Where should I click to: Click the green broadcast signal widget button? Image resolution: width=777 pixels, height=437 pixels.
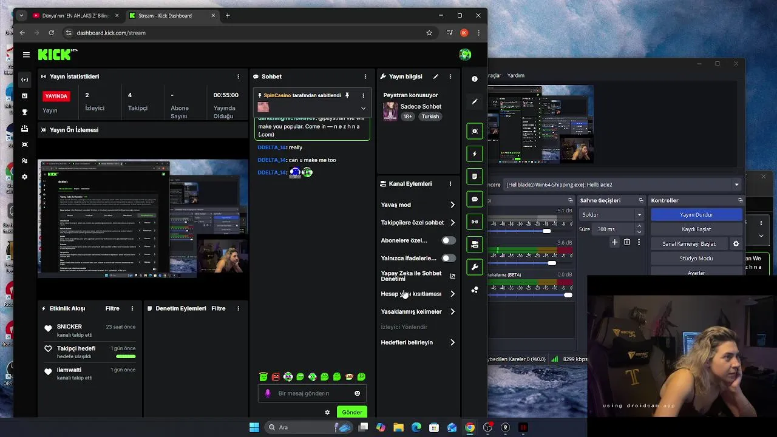tap(475, 222)
